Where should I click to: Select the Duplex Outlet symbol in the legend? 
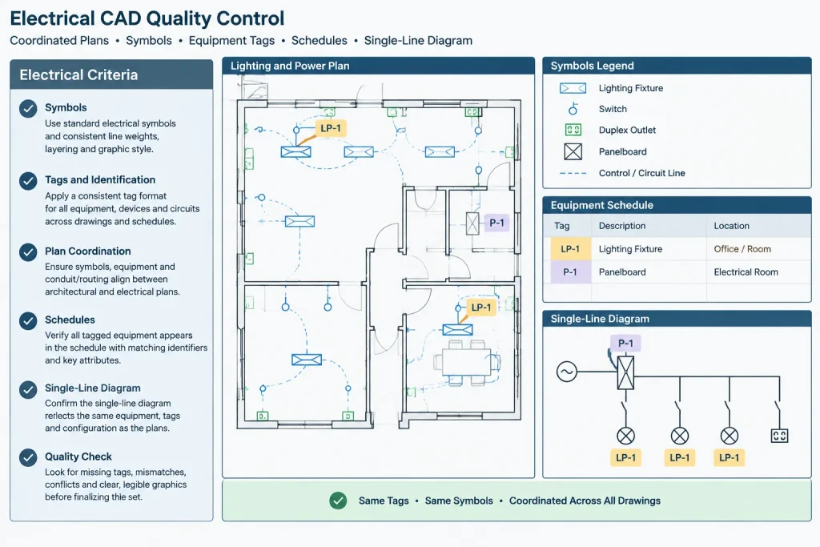point(573,130)
